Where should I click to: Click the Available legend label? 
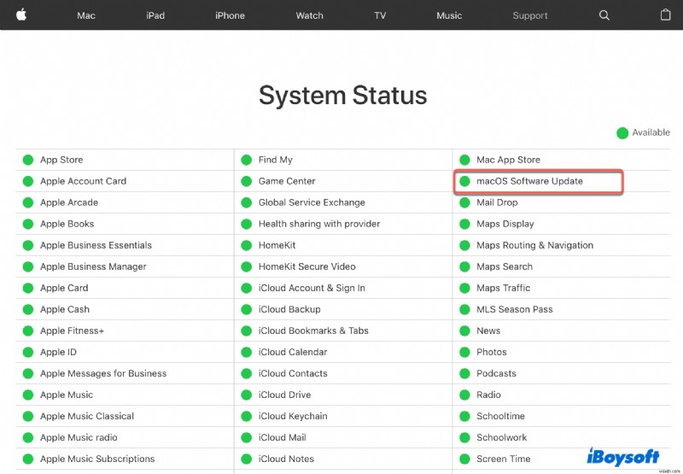point(651,132)
